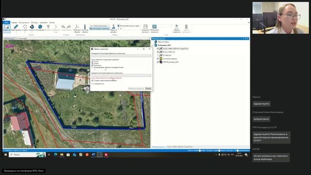Image resolution: width=311 pixels, height=175 pixels.
Task: Click the save floppy disk icon
Action: [x=145, y=27]
